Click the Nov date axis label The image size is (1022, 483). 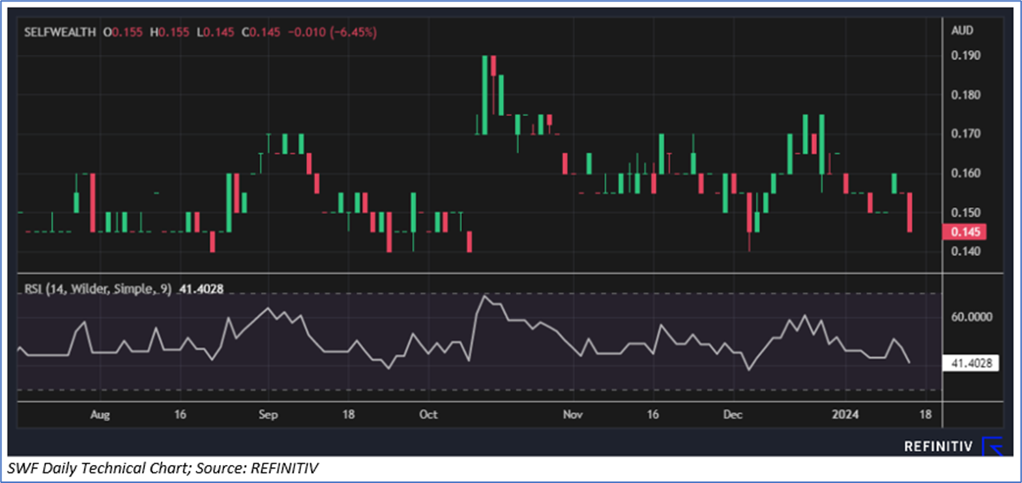pyautogui.click(x=574, y=415)
